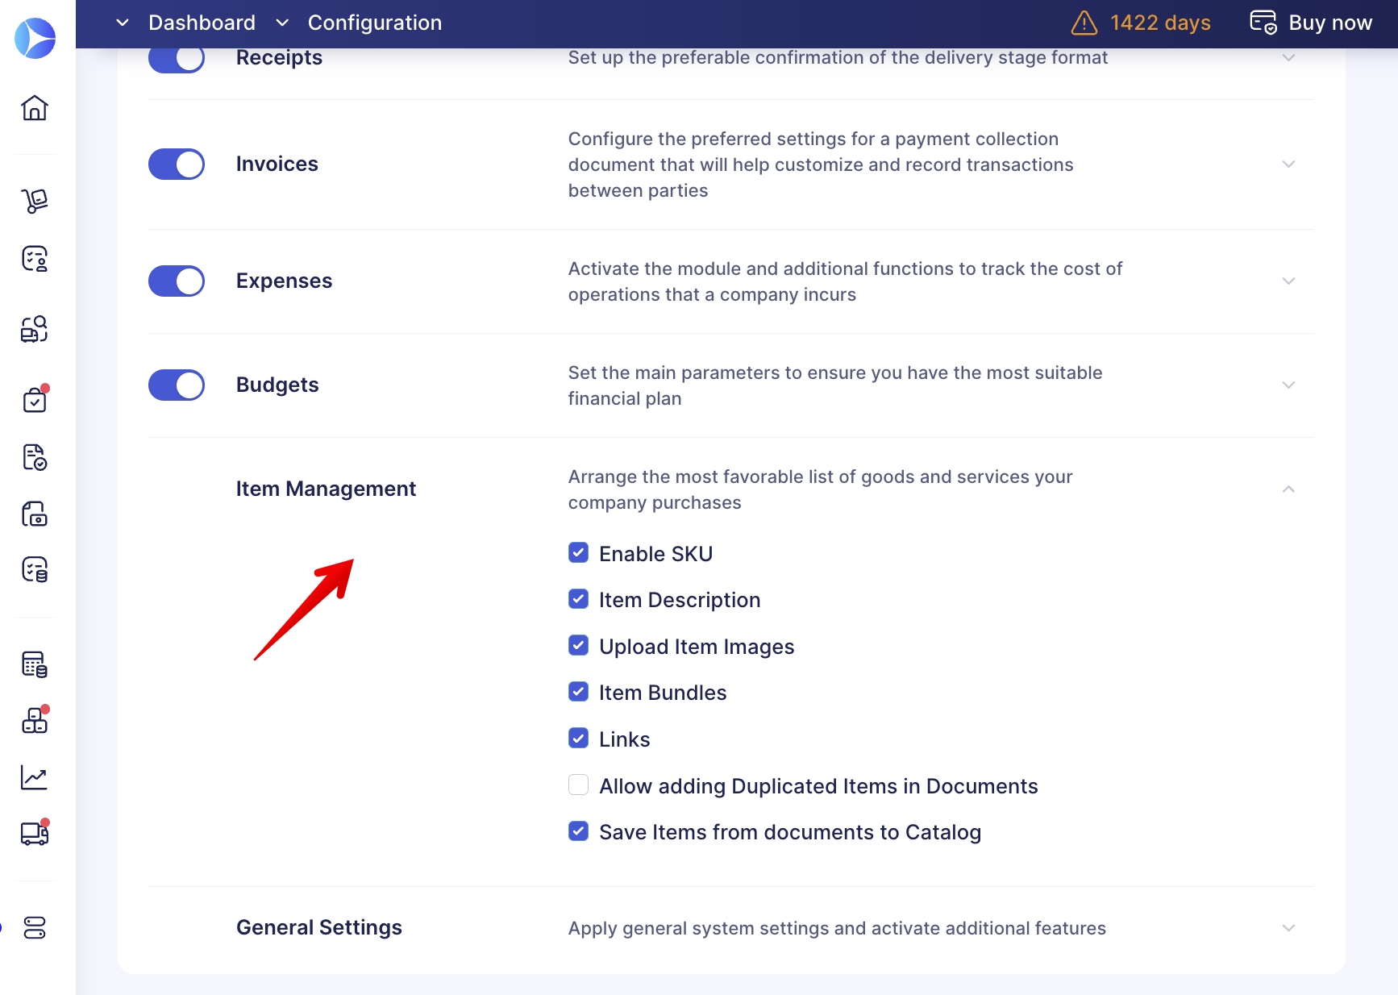1398x995 pixels.
Task: Expand the Invoices settings chevron
Action: click(1288, 164)
